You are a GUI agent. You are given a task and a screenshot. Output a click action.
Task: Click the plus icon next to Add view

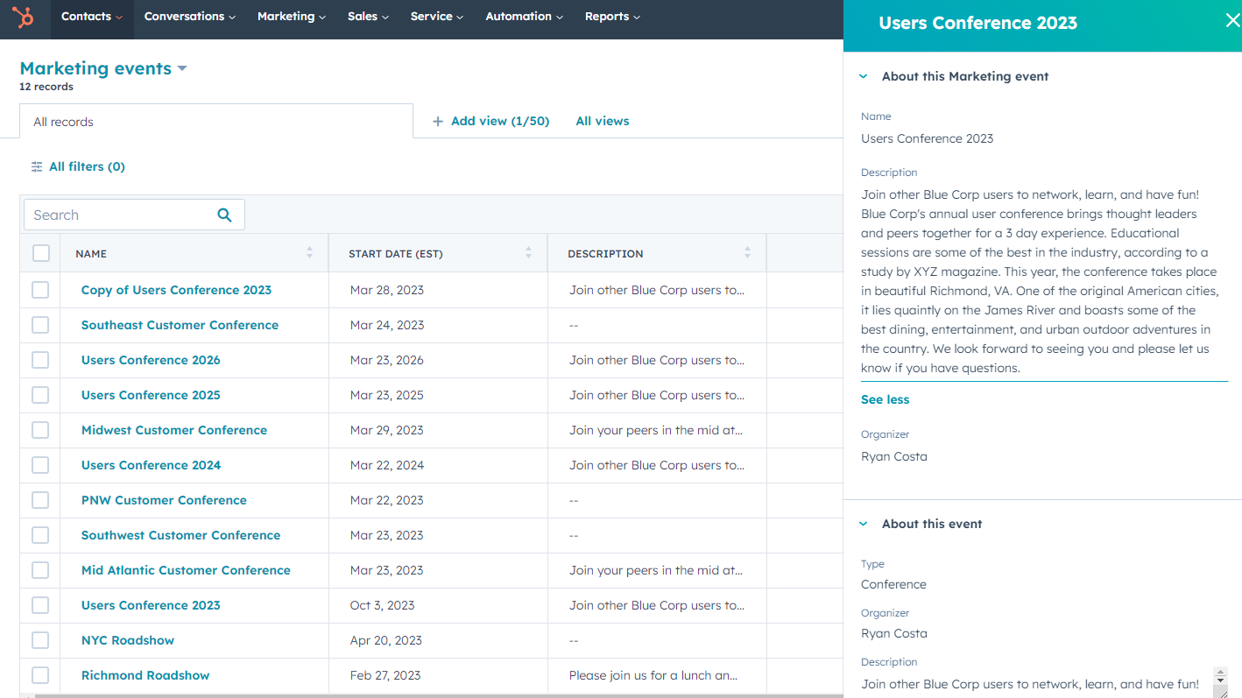tap(438, 121)
